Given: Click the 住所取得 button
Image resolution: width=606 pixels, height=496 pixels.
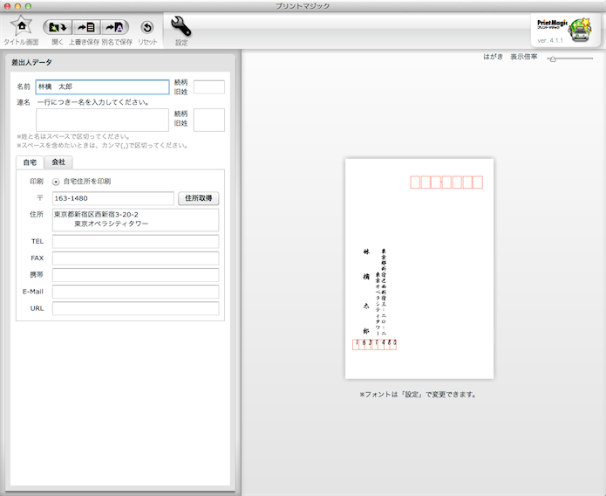Looking at the screenshot, I should (199, 198).
